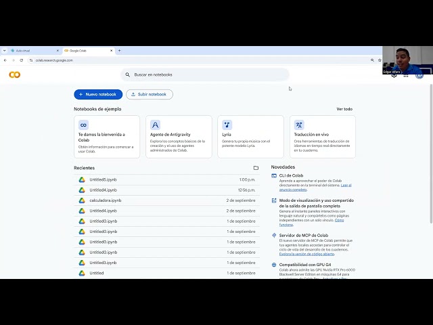433x325 pixels.
Task: Click the terminal icon beside CLI de Colab
Action: (x=274, y=176)
